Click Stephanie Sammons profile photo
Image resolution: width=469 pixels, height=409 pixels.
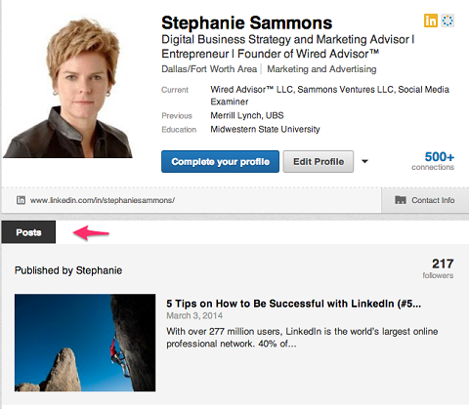coord(67,87)
